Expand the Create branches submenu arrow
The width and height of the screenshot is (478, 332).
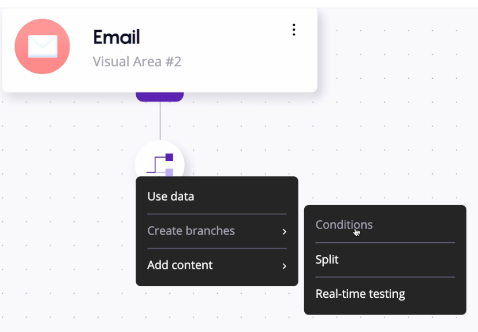tap(284, 231)
